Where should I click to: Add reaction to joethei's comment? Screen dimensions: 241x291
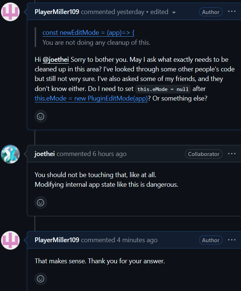pyautogui.click(x=41, y=203)
